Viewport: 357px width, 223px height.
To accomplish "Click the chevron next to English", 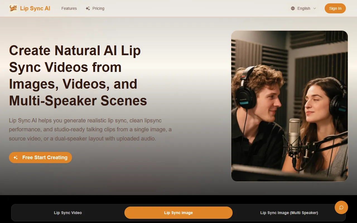I will click(315, 8).
